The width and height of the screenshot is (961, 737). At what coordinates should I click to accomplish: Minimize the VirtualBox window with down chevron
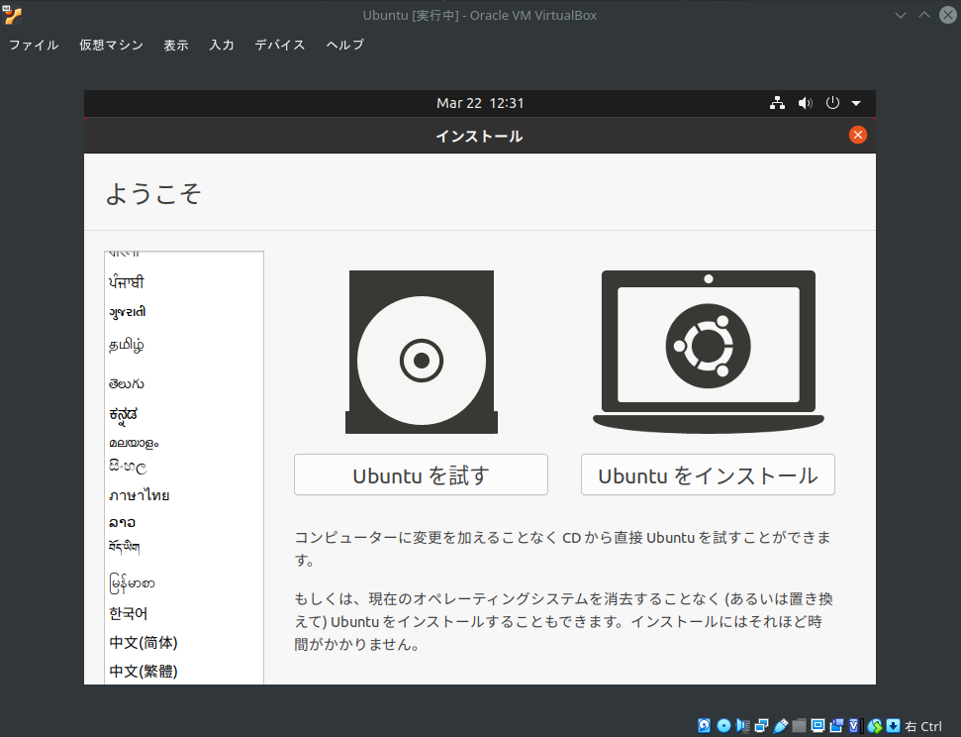901,15
